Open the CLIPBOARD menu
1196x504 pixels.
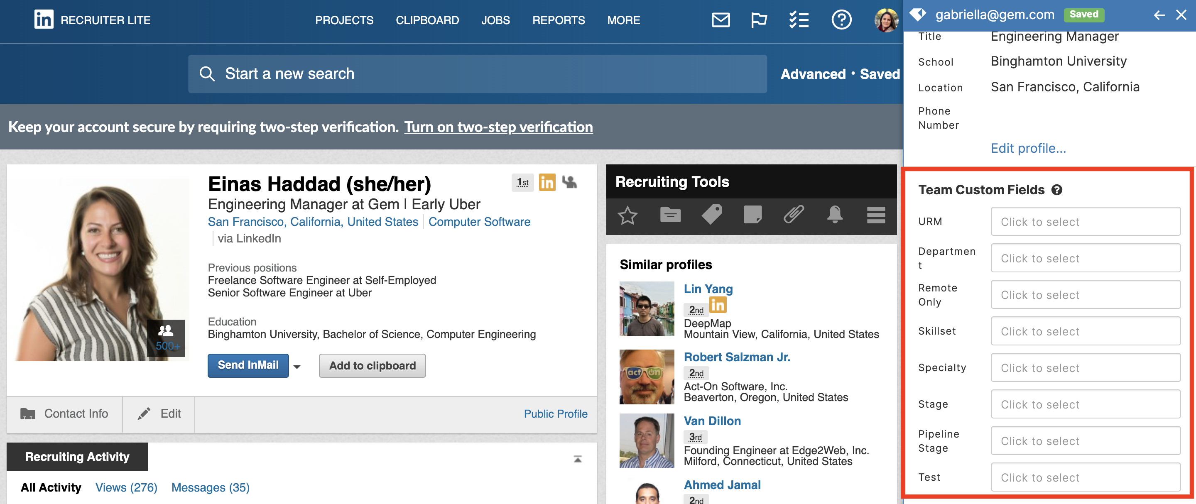click(x=427, y=20)
